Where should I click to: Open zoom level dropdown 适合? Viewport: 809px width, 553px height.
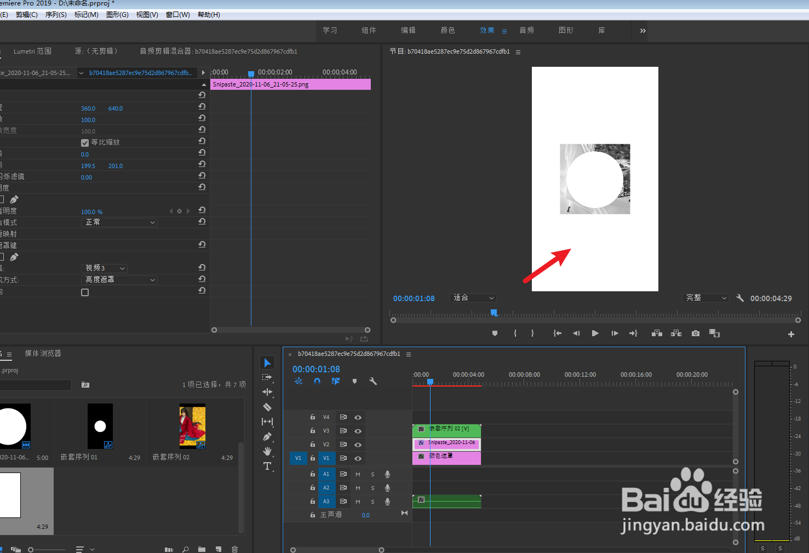tap(473, 298)
